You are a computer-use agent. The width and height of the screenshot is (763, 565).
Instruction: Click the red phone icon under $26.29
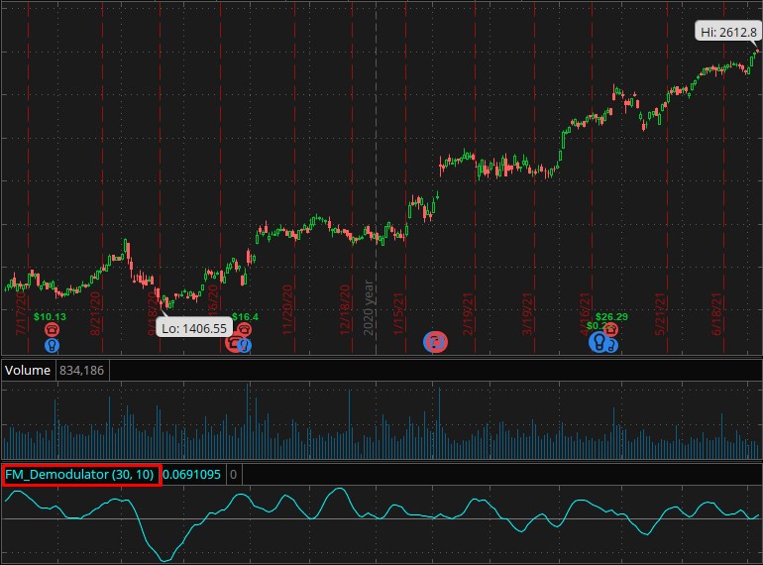(611, 329)
